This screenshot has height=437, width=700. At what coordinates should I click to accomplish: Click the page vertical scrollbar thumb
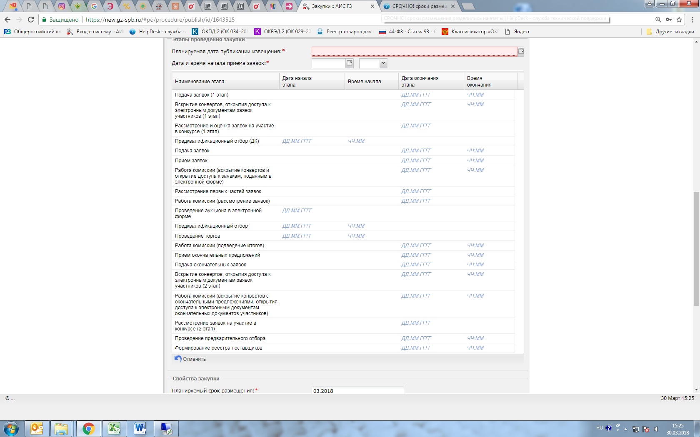coord(696,249)
